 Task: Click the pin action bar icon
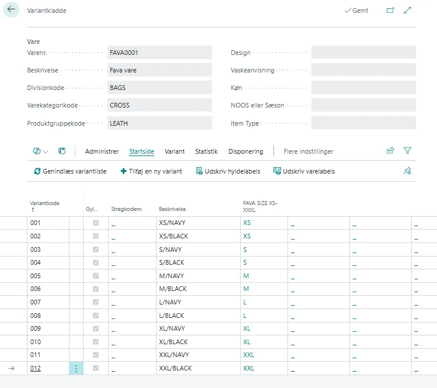point(408,171)
